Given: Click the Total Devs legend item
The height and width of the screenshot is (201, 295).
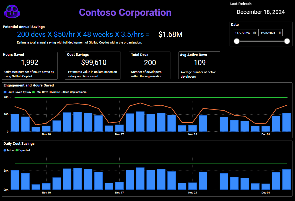Looking at the screenshot, I should pos(40,92).
